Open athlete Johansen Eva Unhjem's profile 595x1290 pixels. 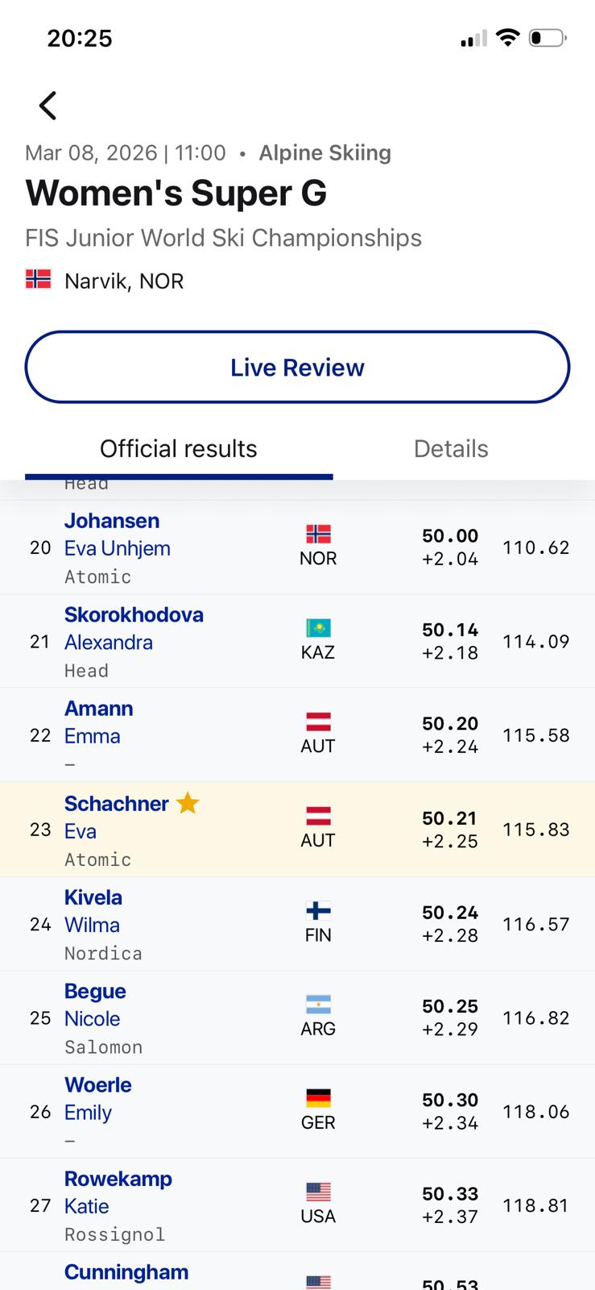coord(118,535)
